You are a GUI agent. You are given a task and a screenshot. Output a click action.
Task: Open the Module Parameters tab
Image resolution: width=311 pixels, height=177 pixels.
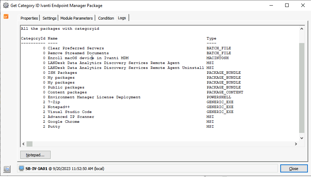click(x=76, y=18)
